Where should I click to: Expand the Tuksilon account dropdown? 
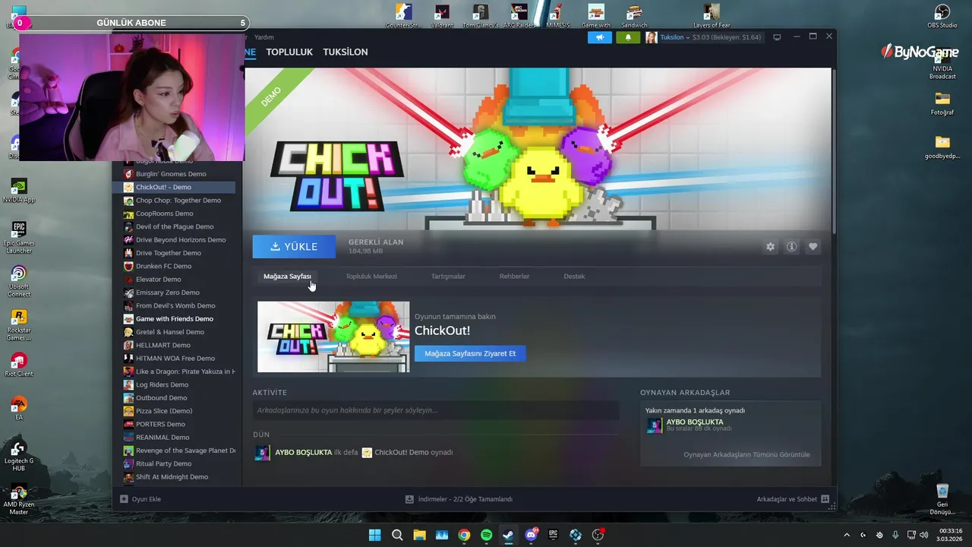[x=674, y=37]
